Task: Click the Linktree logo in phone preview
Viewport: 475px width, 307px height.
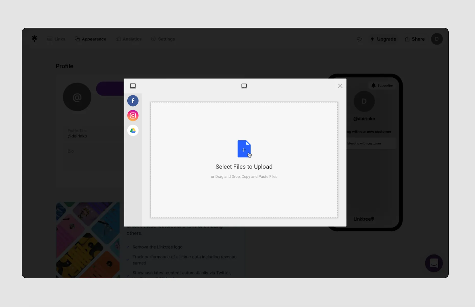Action: 364,219
